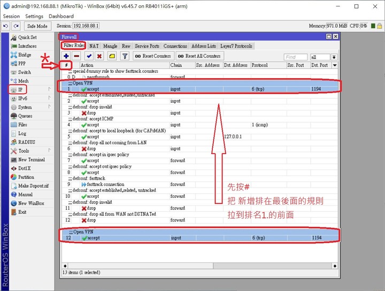Close the Firewall inner window

(336, 36)
